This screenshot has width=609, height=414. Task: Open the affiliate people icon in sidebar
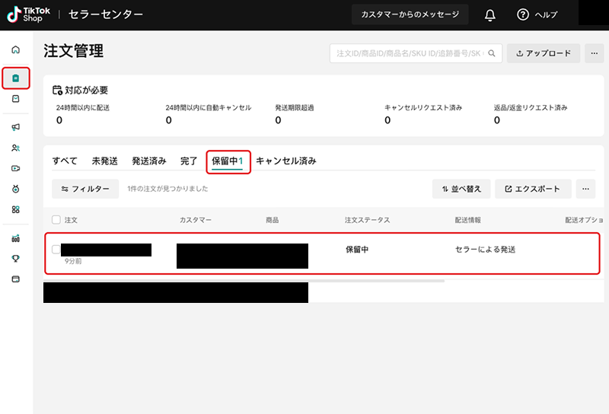16,148
